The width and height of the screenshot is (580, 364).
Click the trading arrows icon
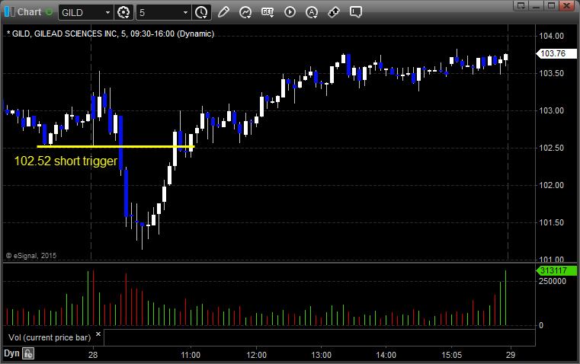(x=334, y=12)
